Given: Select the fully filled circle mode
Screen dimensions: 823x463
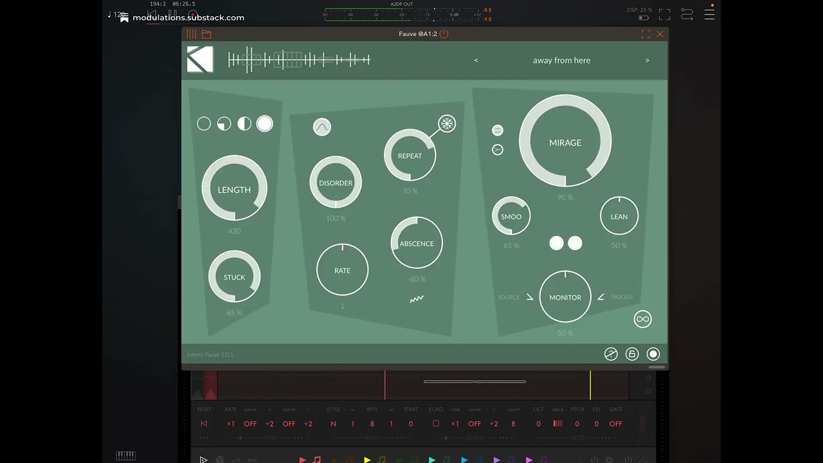Looking at the screenshot, I should point(265,124).
